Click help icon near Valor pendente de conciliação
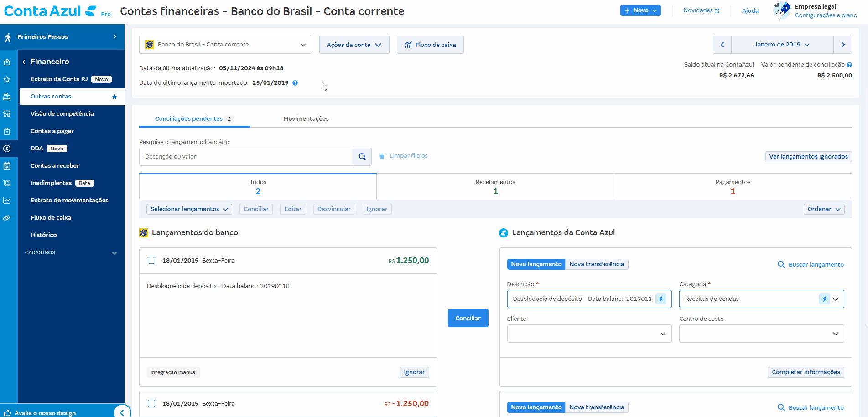 tap(849, 65)
